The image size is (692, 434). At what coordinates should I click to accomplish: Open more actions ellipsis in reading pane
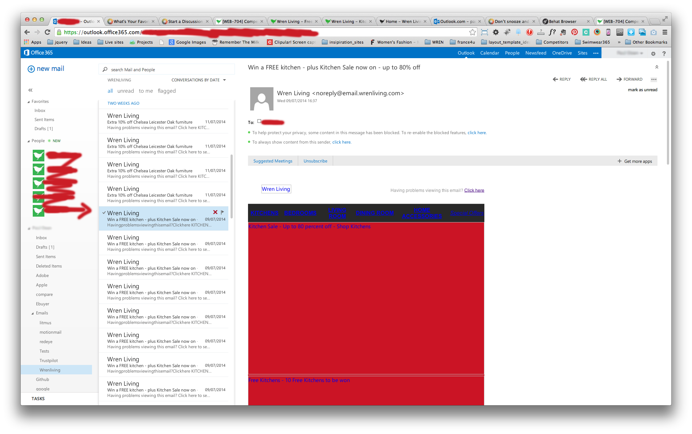point(654,80)
